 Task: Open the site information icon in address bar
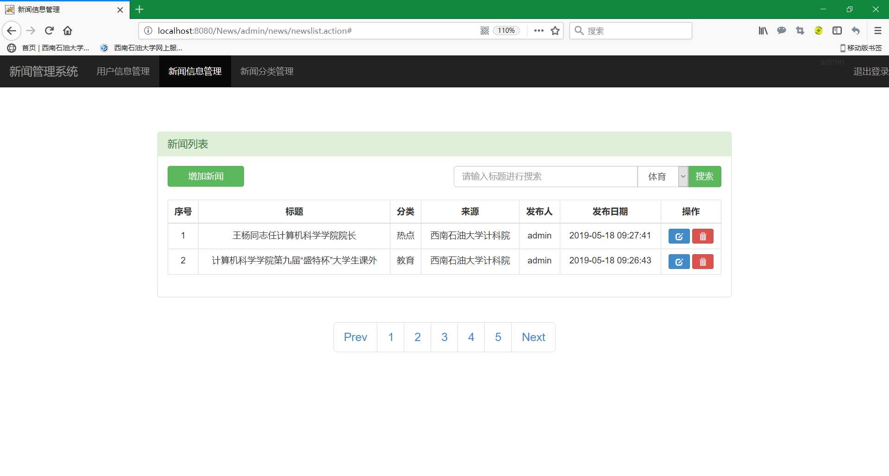pos(148,31)
